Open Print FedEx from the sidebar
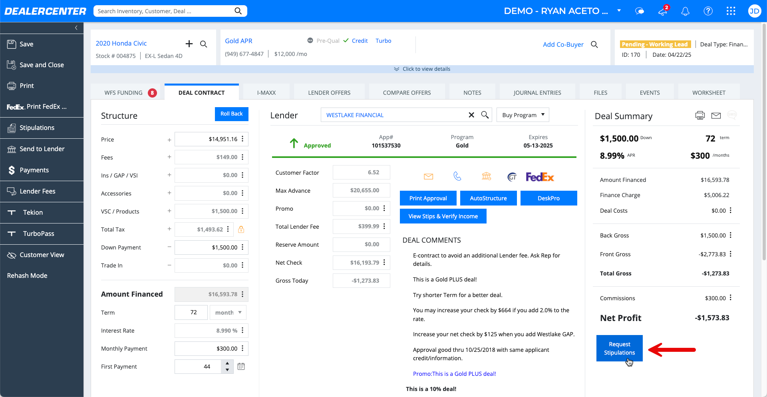The image size is (767, 397). pyautogui.click(x=37, y=106)
